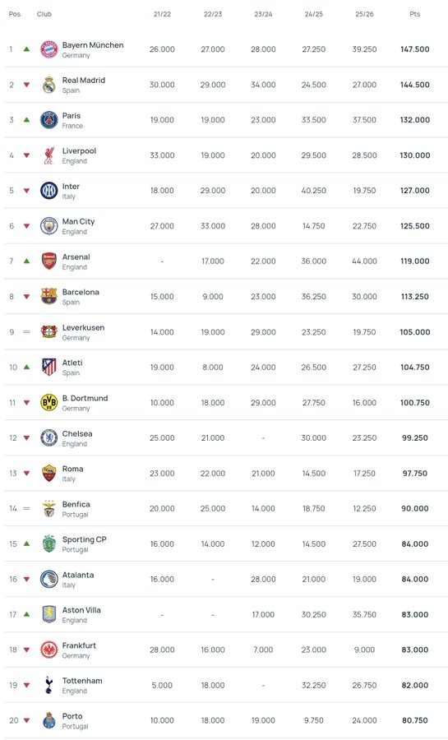
Task: Select the Barcelona club crest
Action: coord(49,296)
